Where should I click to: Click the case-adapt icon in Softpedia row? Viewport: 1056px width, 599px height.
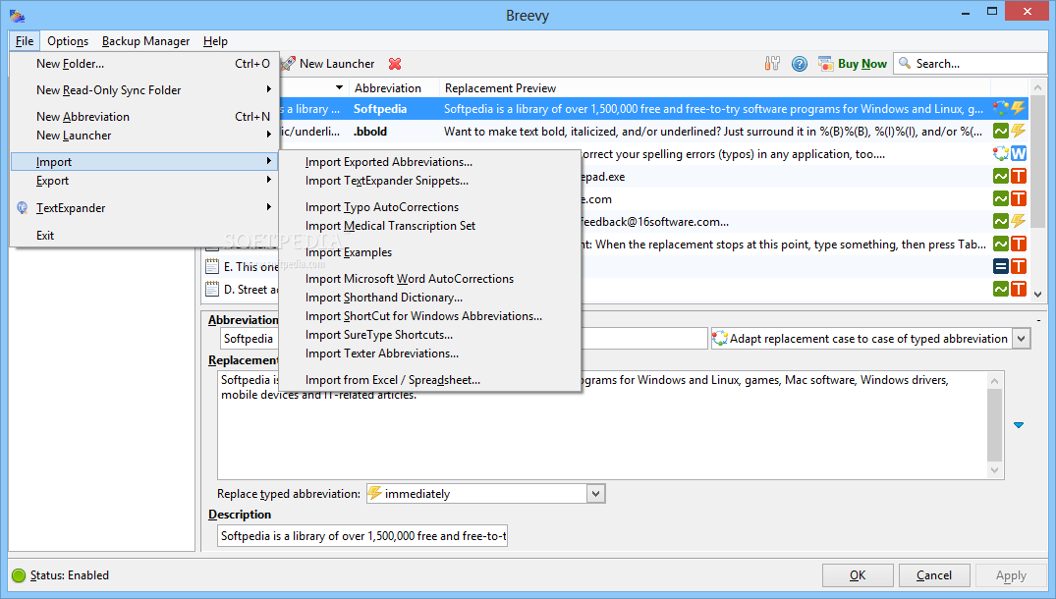click(x=1001, y=108)
